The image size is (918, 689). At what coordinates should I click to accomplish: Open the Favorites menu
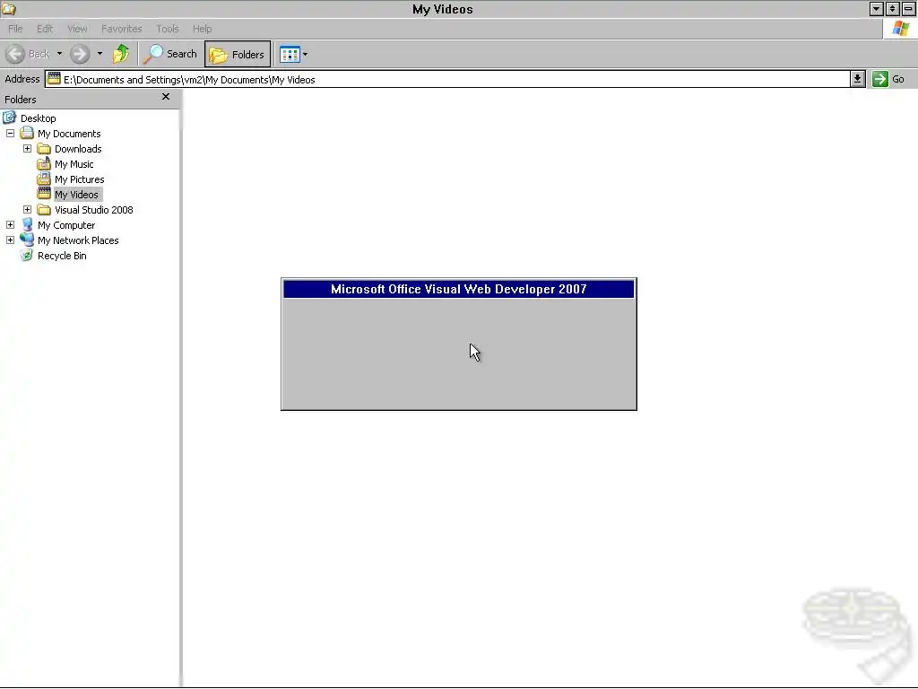[x=121, y=29]
